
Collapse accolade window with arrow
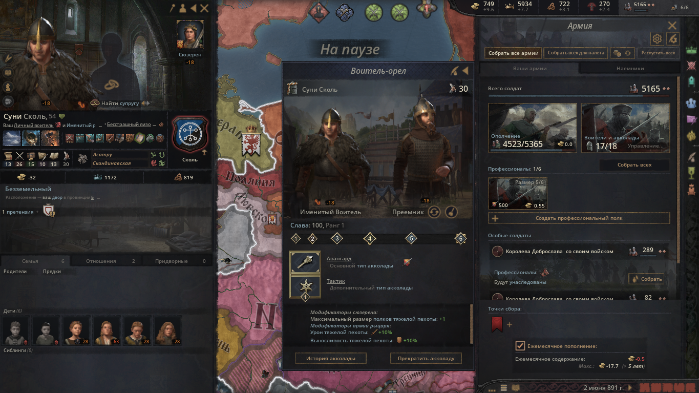[465, 71]
